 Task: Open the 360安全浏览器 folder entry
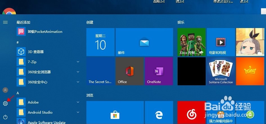48,72
